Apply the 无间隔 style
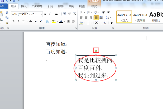The width and height of the screenshot is (163, 109). (140, 17)
